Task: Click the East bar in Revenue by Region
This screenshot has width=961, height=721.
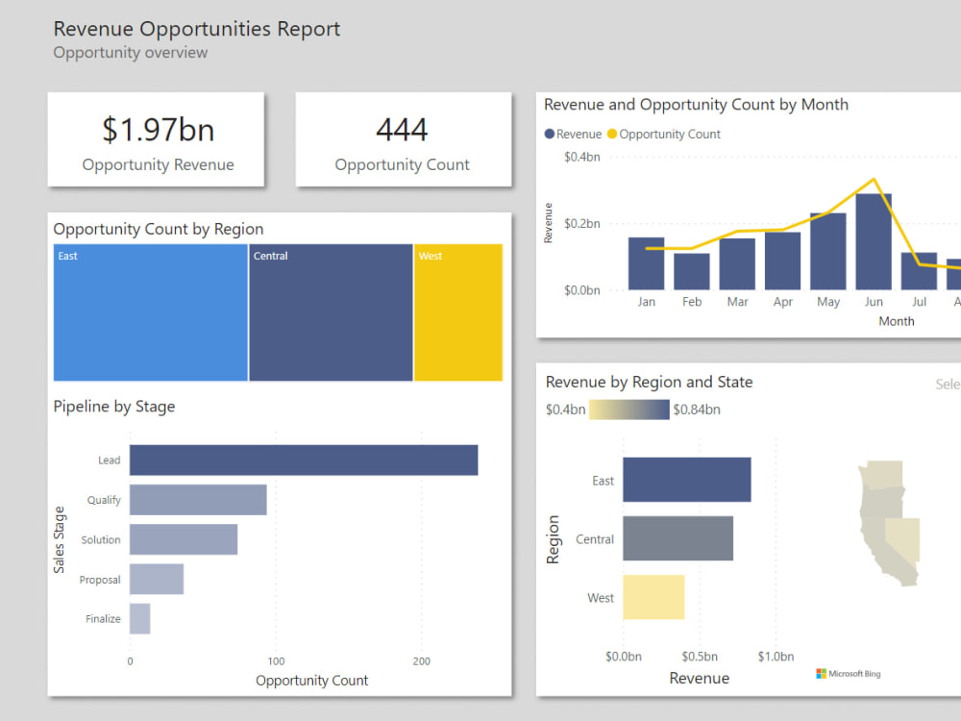Action: 687,480
